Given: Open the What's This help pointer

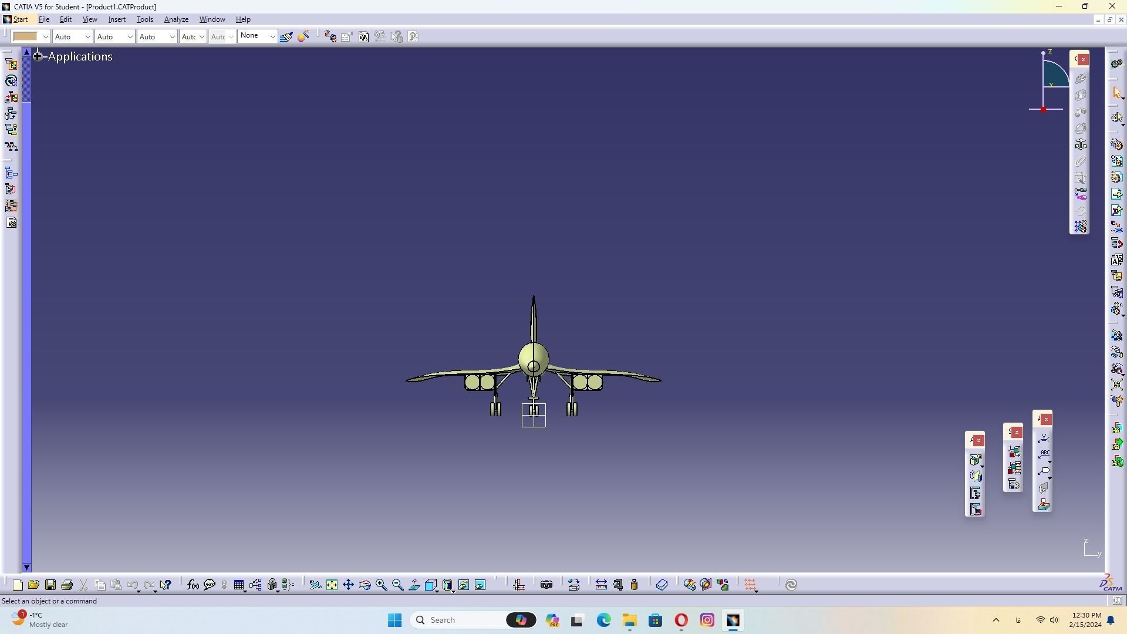Looking at the screenshot, I should 166,585.
